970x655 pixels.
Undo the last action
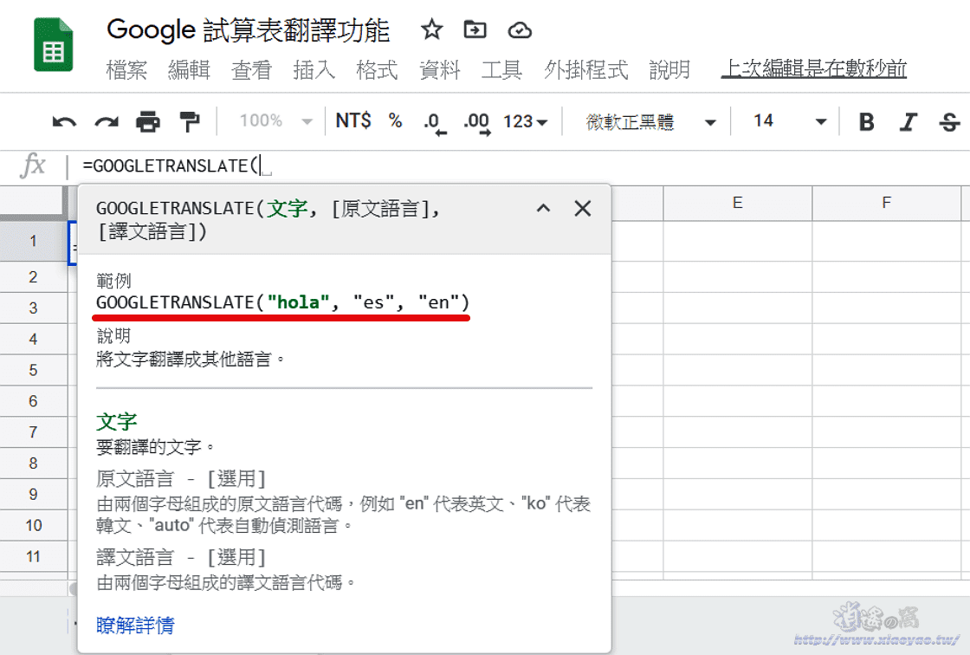pyautogui.click(x=64, y=121)
